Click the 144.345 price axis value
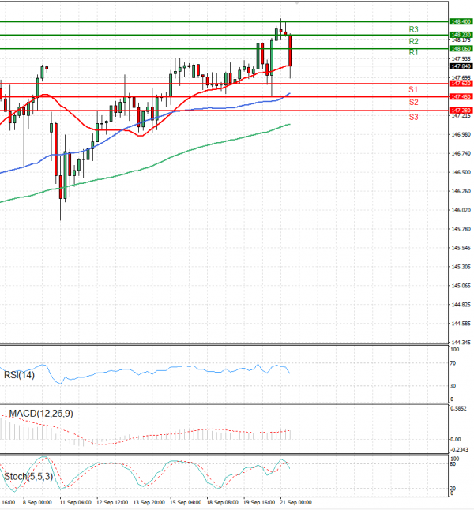Image resolution: width=474 pixels, height=510 pixels. (x=461, y=343)
